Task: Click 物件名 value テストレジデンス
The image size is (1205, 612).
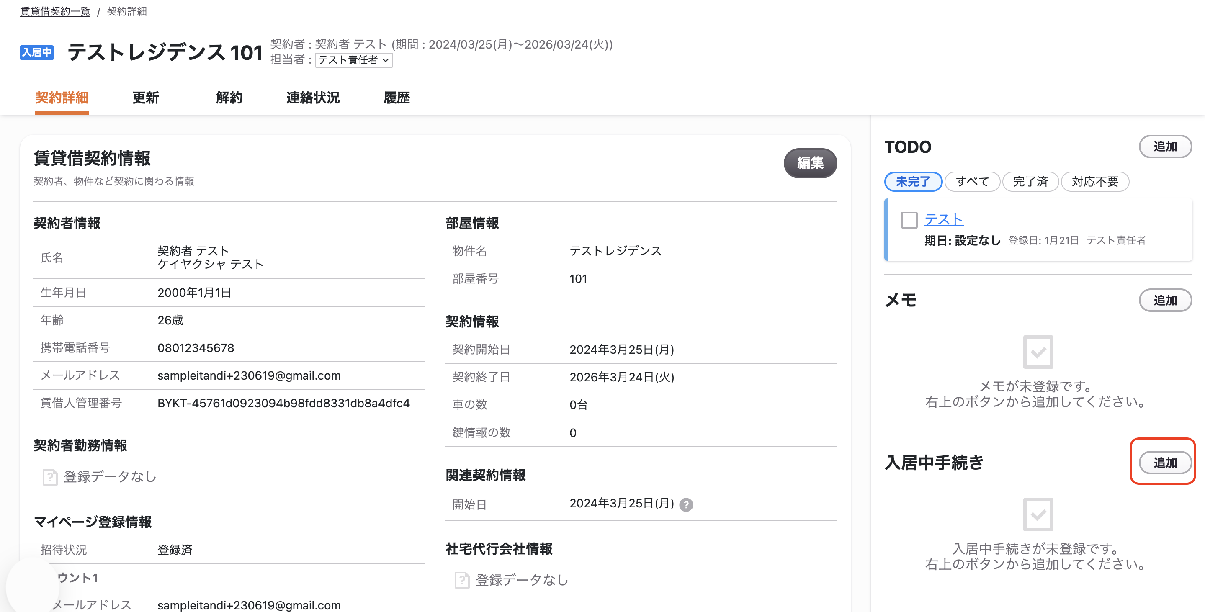Action: [x=615, y=251]
